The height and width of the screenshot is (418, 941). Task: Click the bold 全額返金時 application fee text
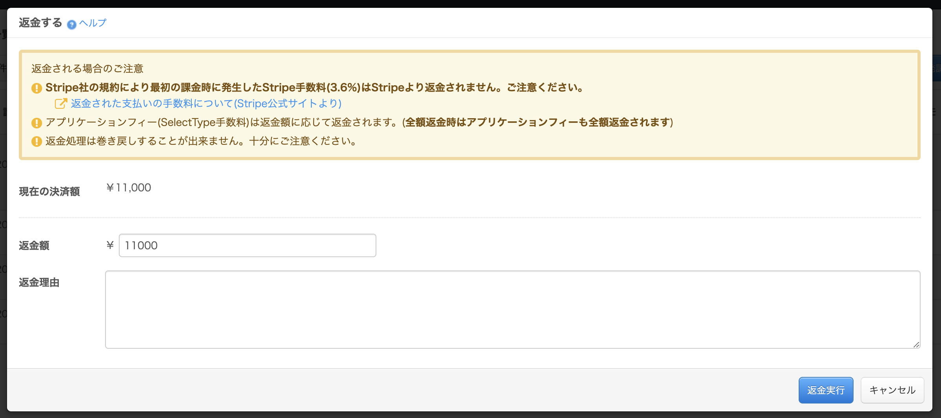coord(537,123)
